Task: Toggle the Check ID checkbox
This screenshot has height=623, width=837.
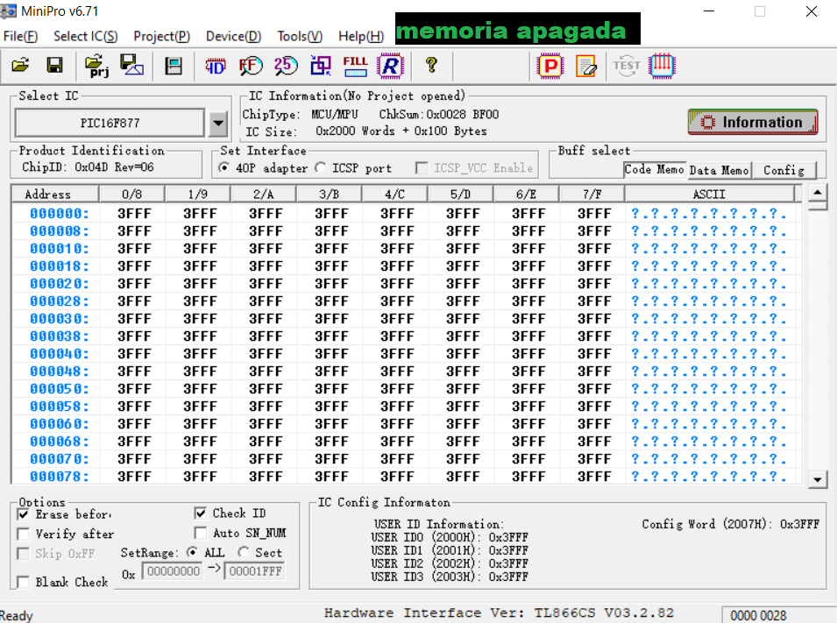Action: [200, 513]
